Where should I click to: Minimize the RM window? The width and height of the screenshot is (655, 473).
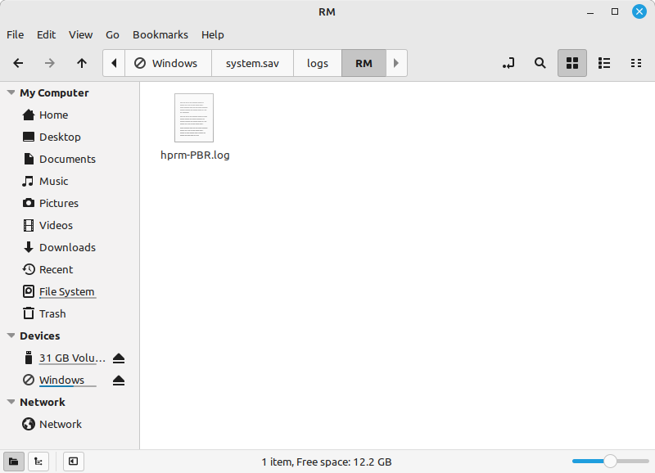pos(590,12)
